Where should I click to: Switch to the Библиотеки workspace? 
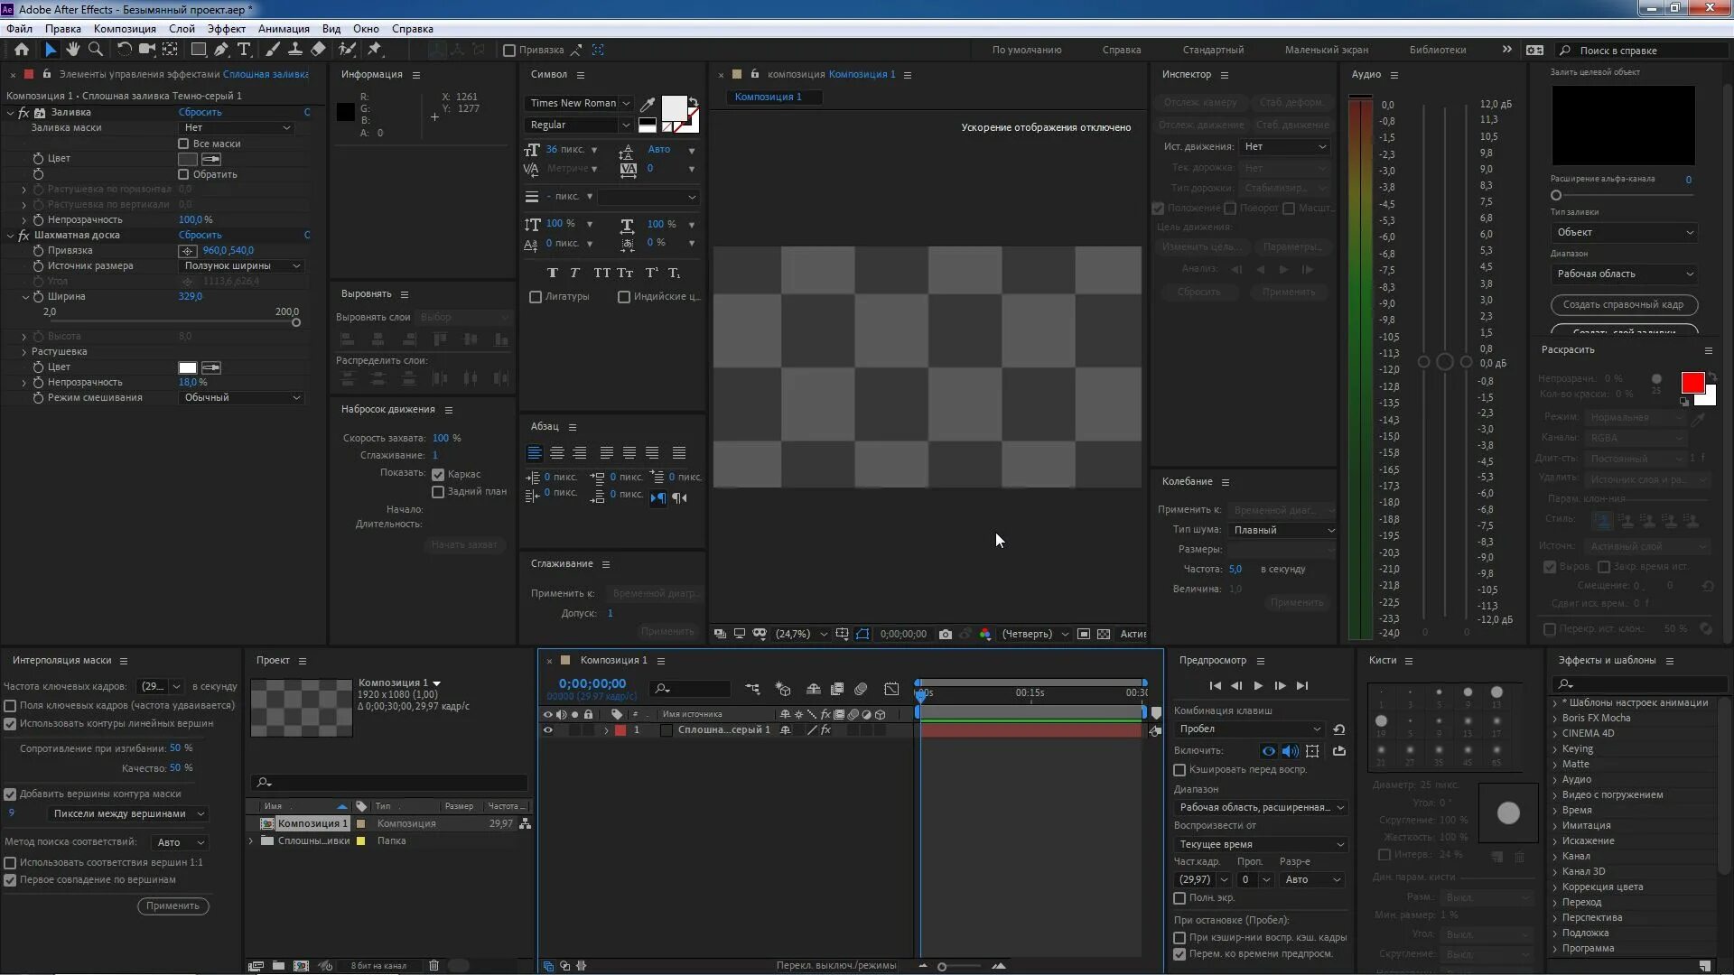pyautogui.click(x=1438, y=51)
